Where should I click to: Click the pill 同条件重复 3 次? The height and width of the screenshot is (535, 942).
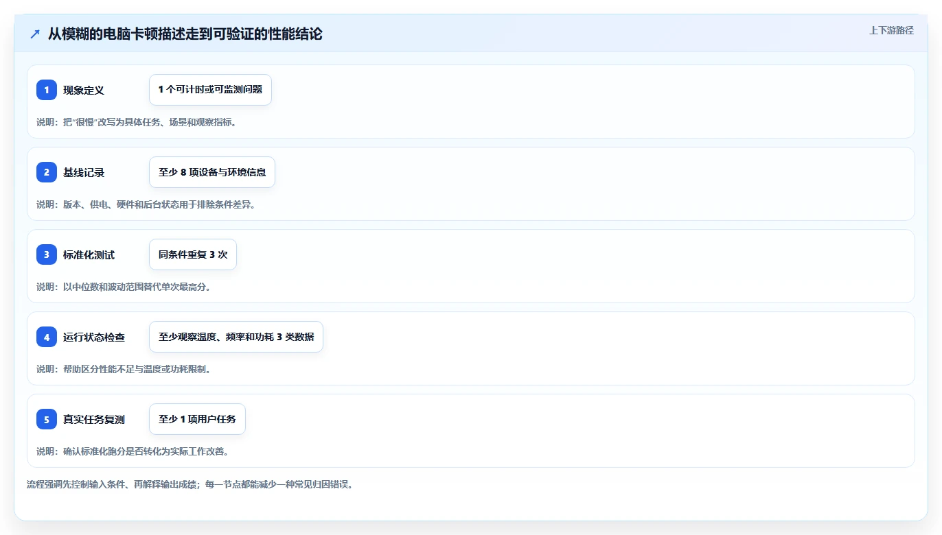click(193, 254)
